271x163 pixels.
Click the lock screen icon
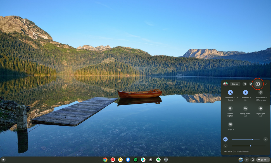[251, 84]
